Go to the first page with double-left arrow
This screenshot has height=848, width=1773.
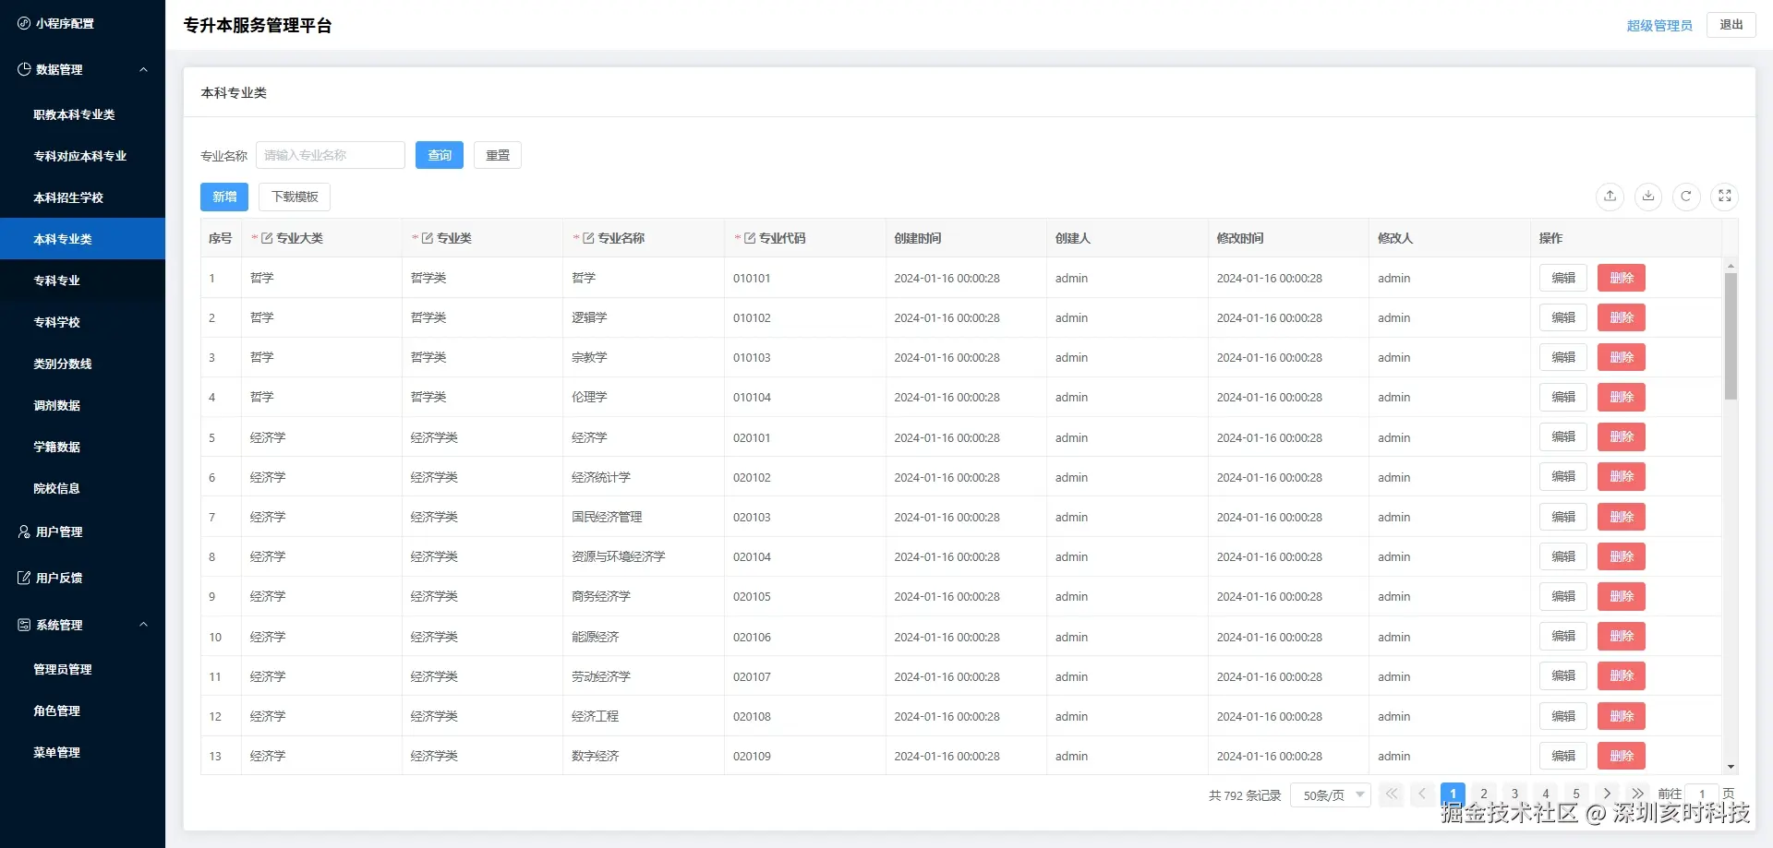(x=1391, y=794)
